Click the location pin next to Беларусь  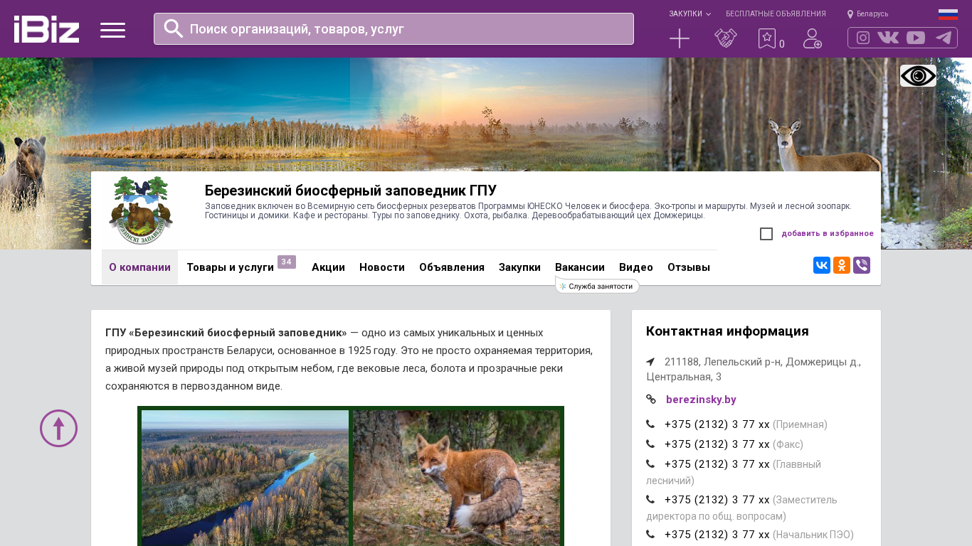850,14
